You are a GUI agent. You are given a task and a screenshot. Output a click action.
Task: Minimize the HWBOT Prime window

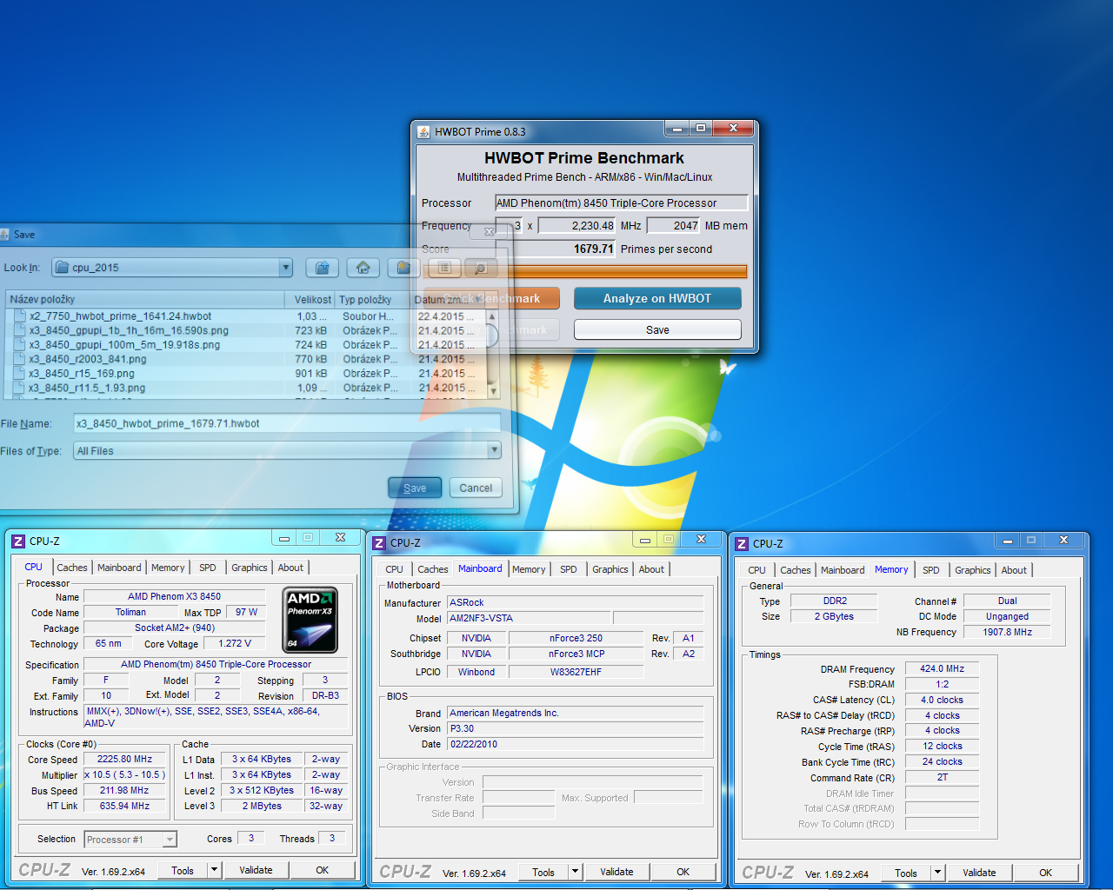[x=676, y=128]
